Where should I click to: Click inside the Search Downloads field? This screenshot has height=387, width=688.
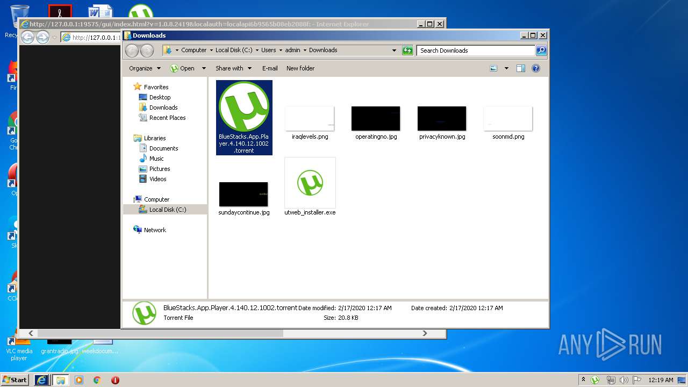(x=476, y=51)
